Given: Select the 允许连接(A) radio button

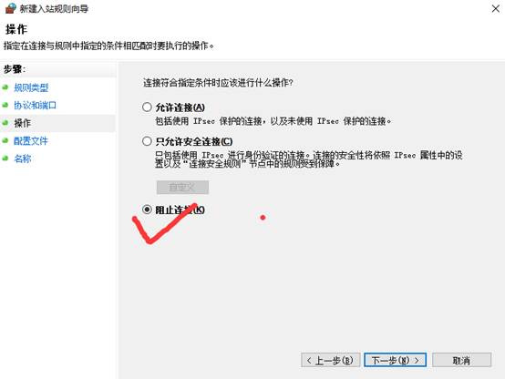Looking at the screenshot, I should pos(147,107).
